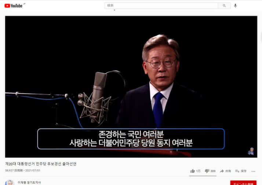262x185 pixels.
Task: Click the like/dislike ratio bar
Action: [203, 176]
